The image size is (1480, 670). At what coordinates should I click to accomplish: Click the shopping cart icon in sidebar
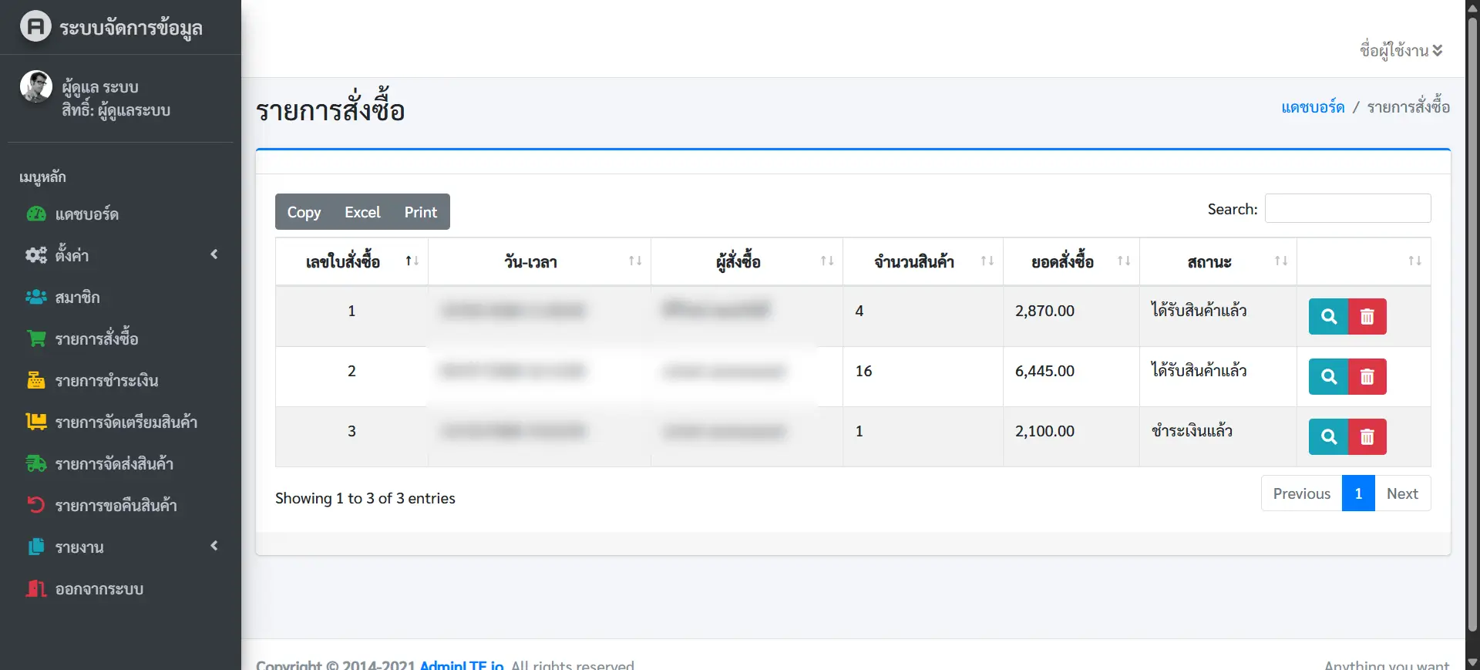point(36,338)
